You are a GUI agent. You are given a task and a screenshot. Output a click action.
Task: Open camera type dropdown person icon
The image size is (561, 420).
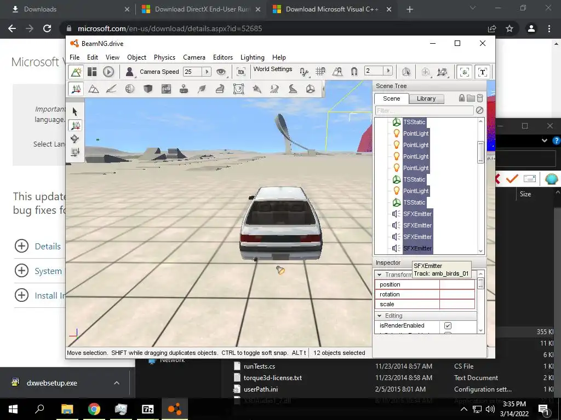coord(130,72)
